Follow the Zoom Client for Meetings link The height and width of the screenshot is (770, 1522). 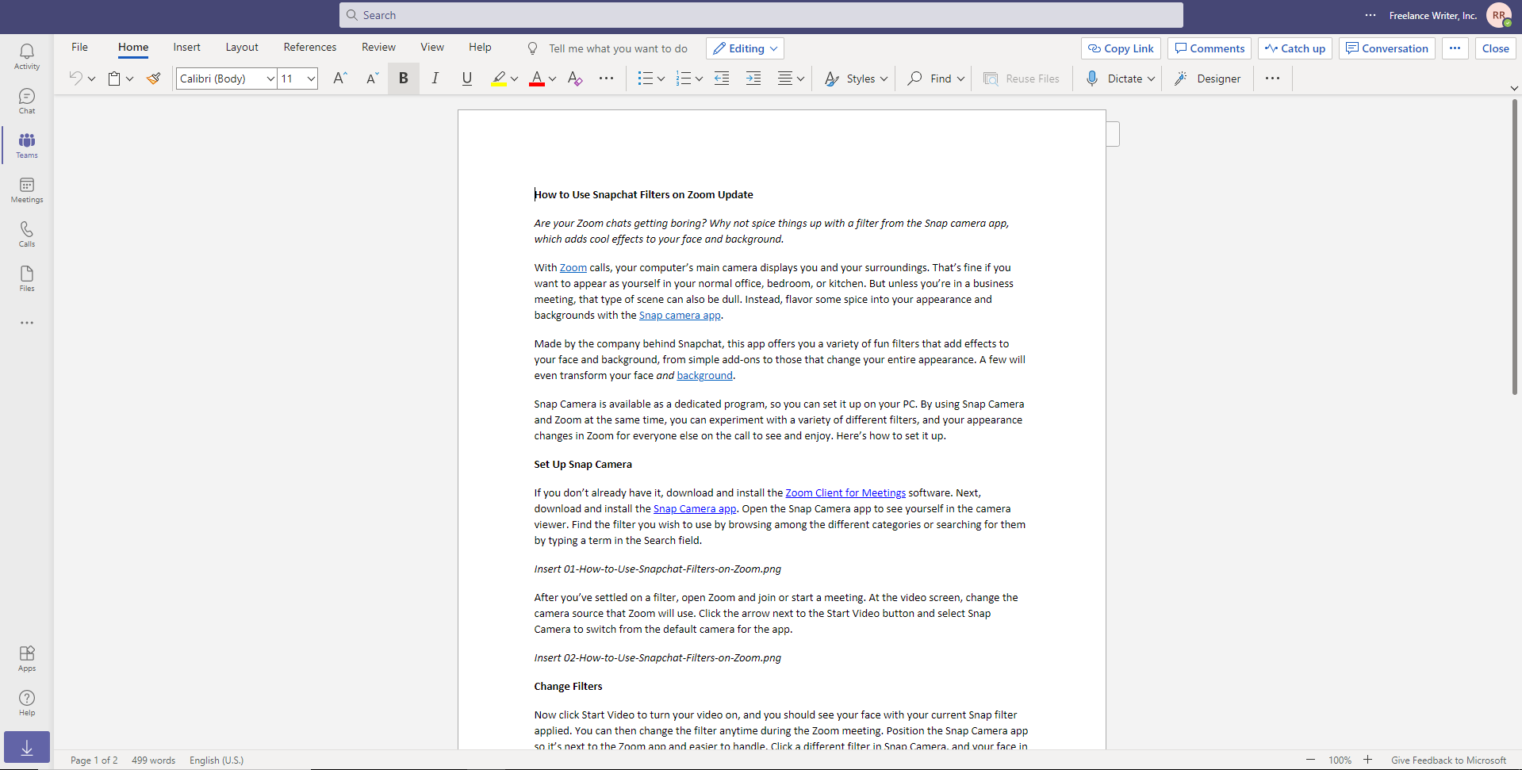tap(845, 493)
